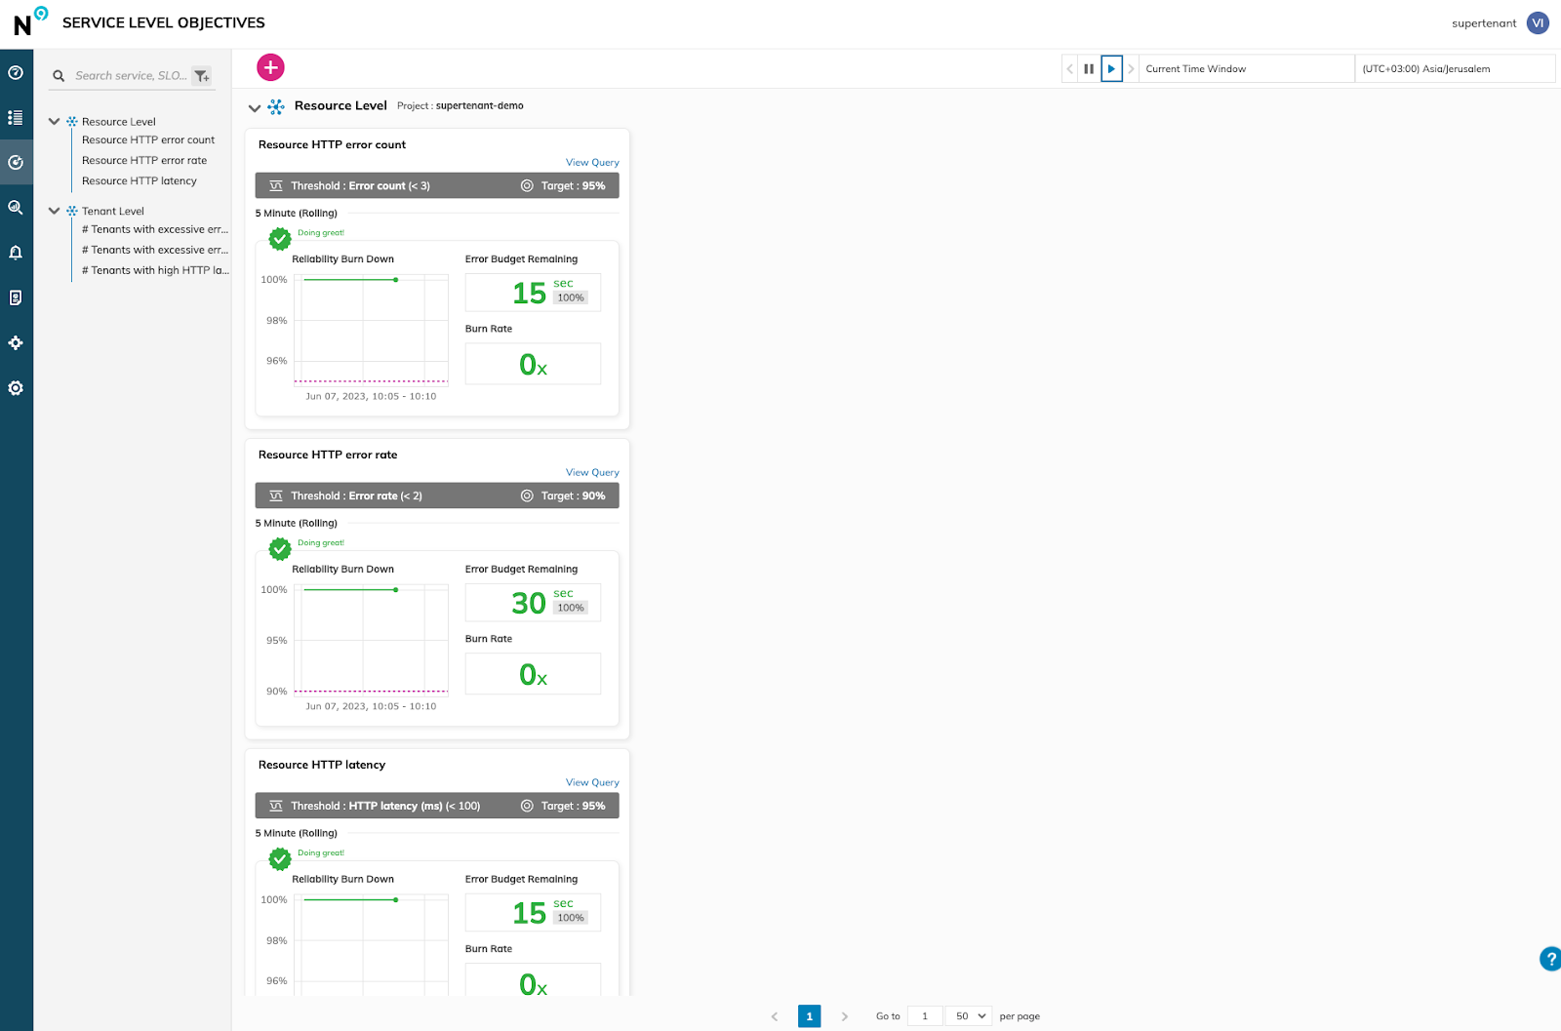This screenshot has width=1561, height=1031.
Task: Pause the live time window
Action: (1089, 69)
